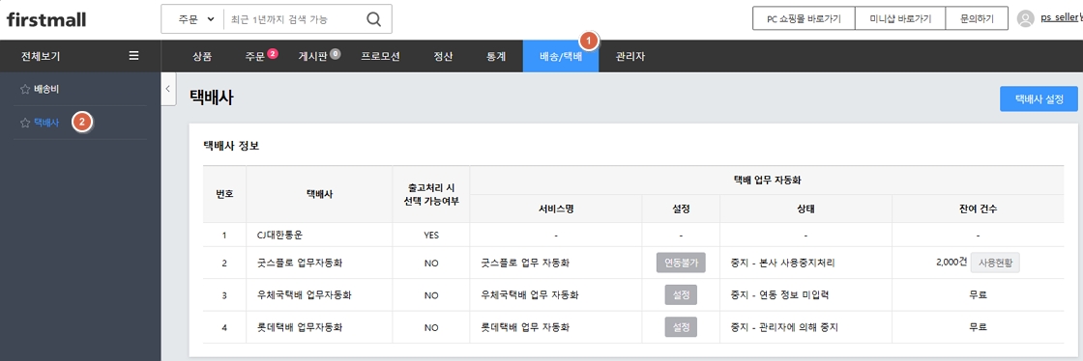Open the 주문 menu with badge
The height and width of the screenshot is (361, 1083).
(x=260, y=57)
